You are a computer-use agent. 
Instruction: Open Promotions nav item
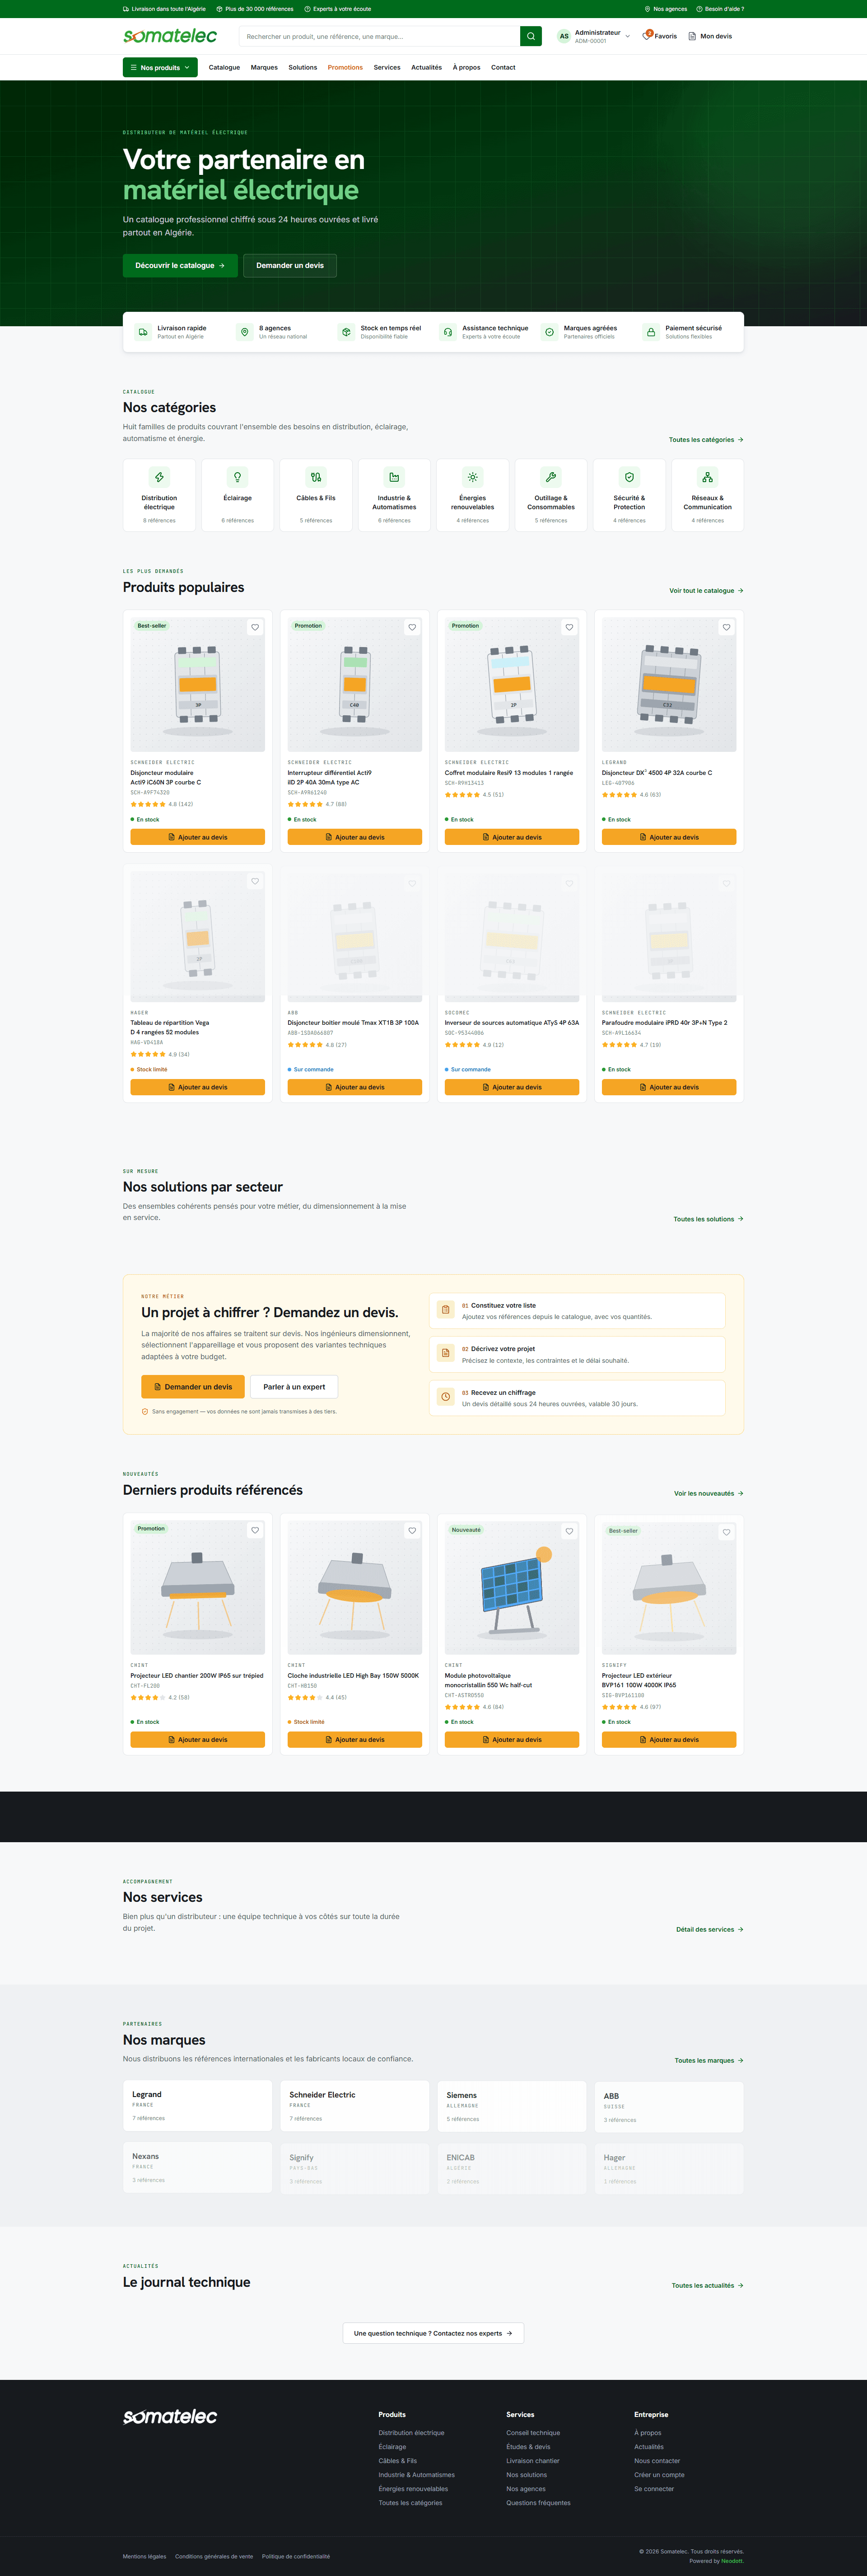point(345,67)
